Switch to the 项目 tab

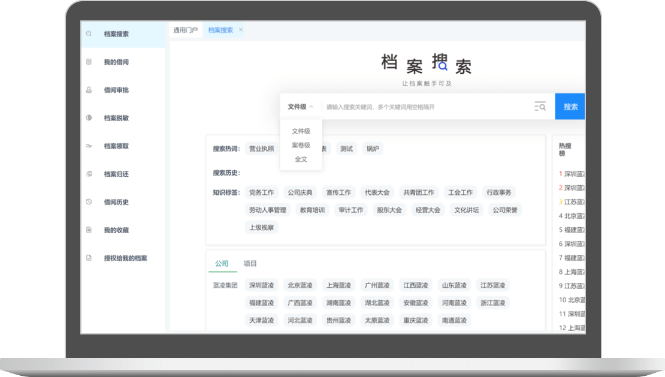point(250,264)
